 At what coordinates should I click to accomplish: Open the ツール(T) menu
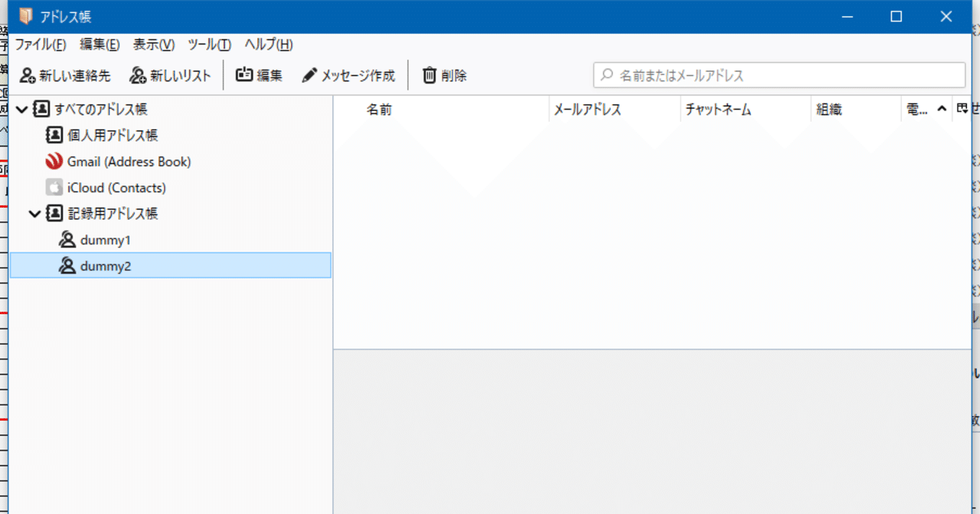(x=210, y=44)
